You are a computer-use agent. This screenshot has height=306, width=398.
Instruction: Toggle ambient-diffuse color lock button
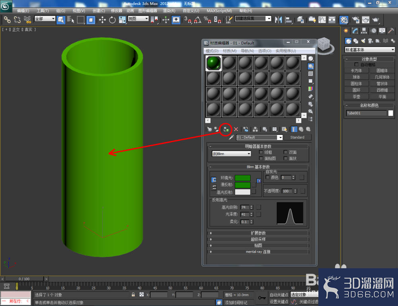click(214, 180)
